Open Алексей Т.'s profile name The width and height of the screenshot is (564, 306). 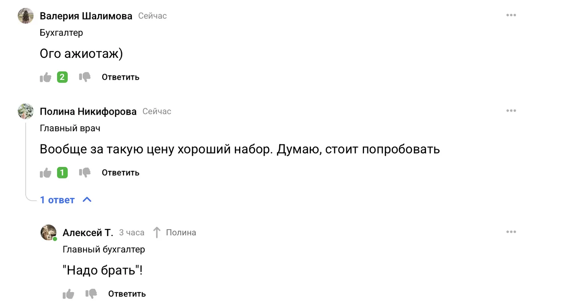(x=88, y=233)
